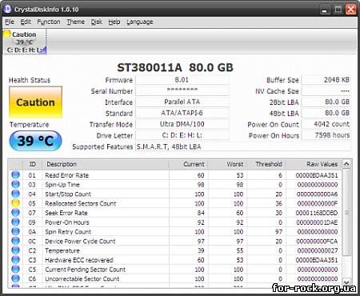Click the blue orb for Uncorrectable Sector Count

point(16,278)
